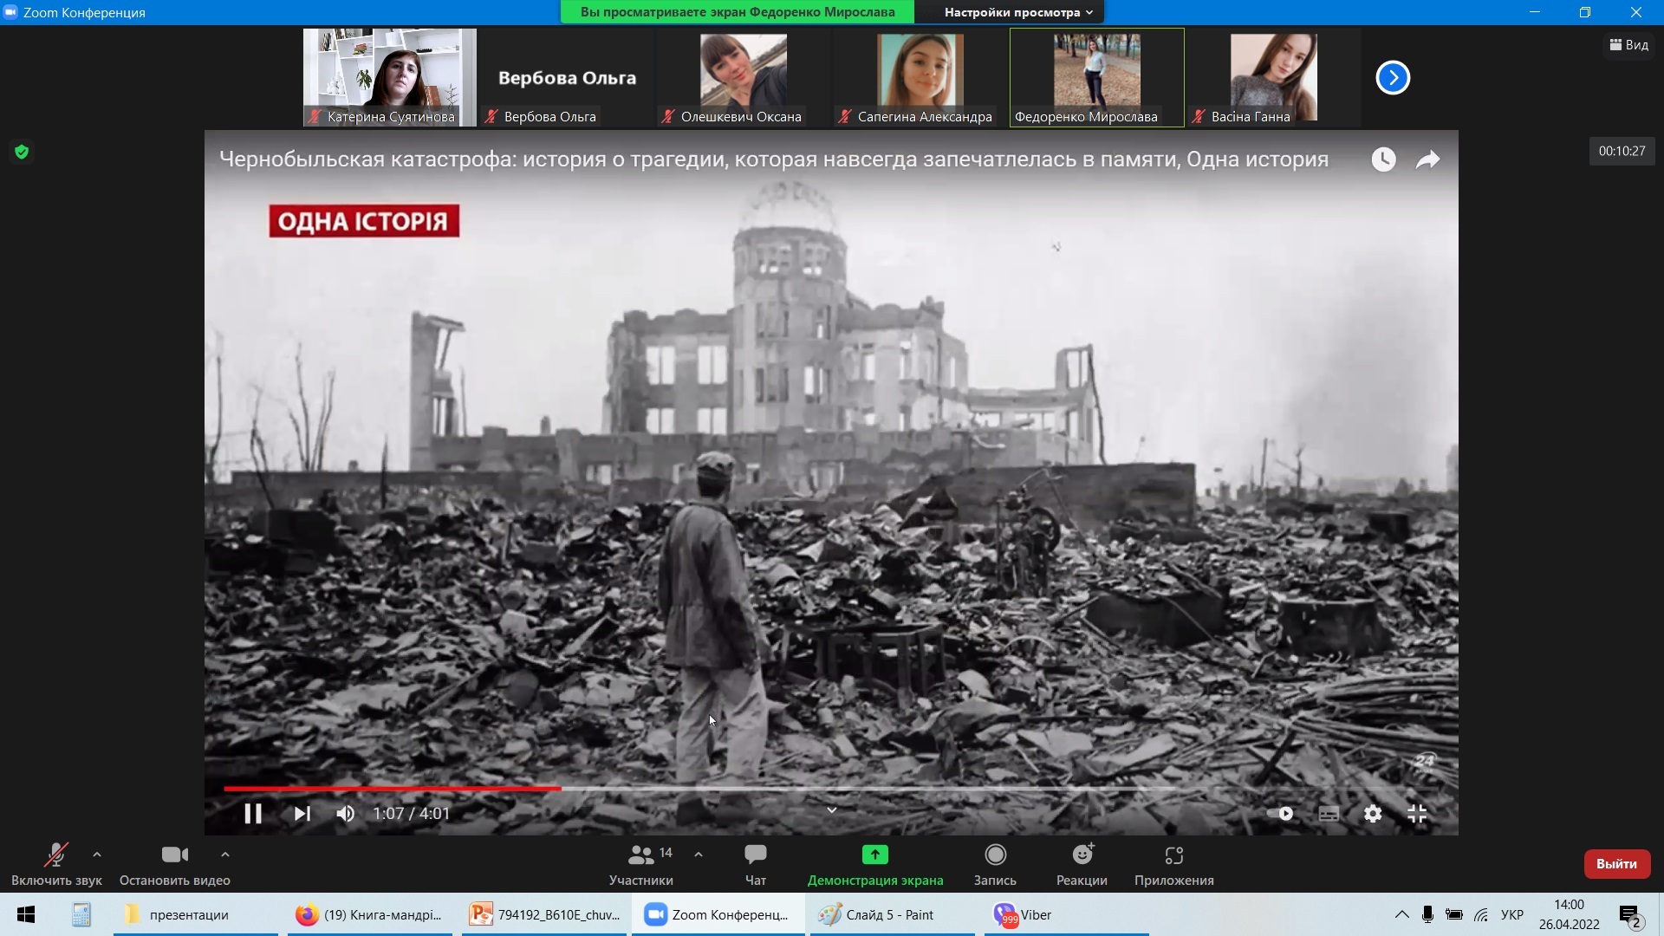1664x936 pixels.
Task: Click the sharing banner Вы просматриваете экран
Action: (x=737, y=12)
